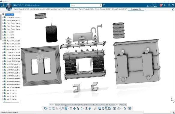
Task: Switch to the Transformer A.1 tab
Action: [x=136, y=9]
